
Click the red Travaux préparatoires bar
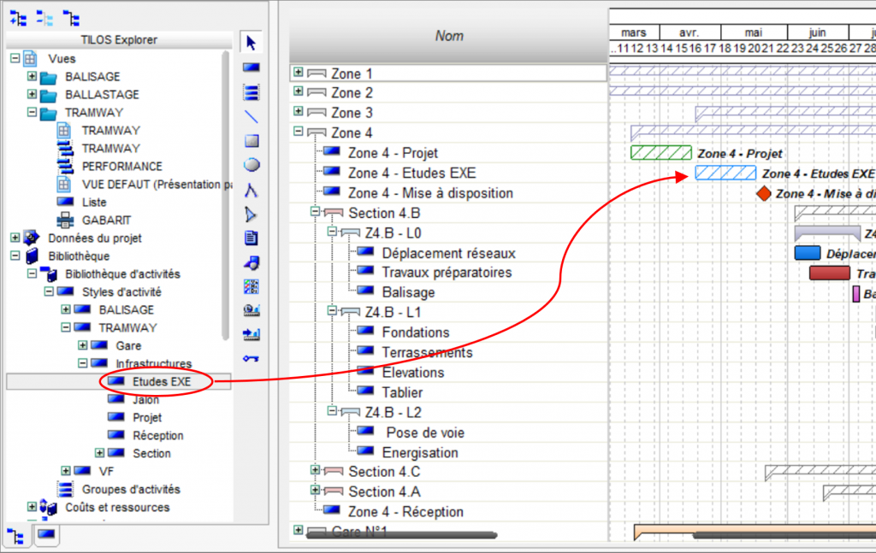click(830, 273)
